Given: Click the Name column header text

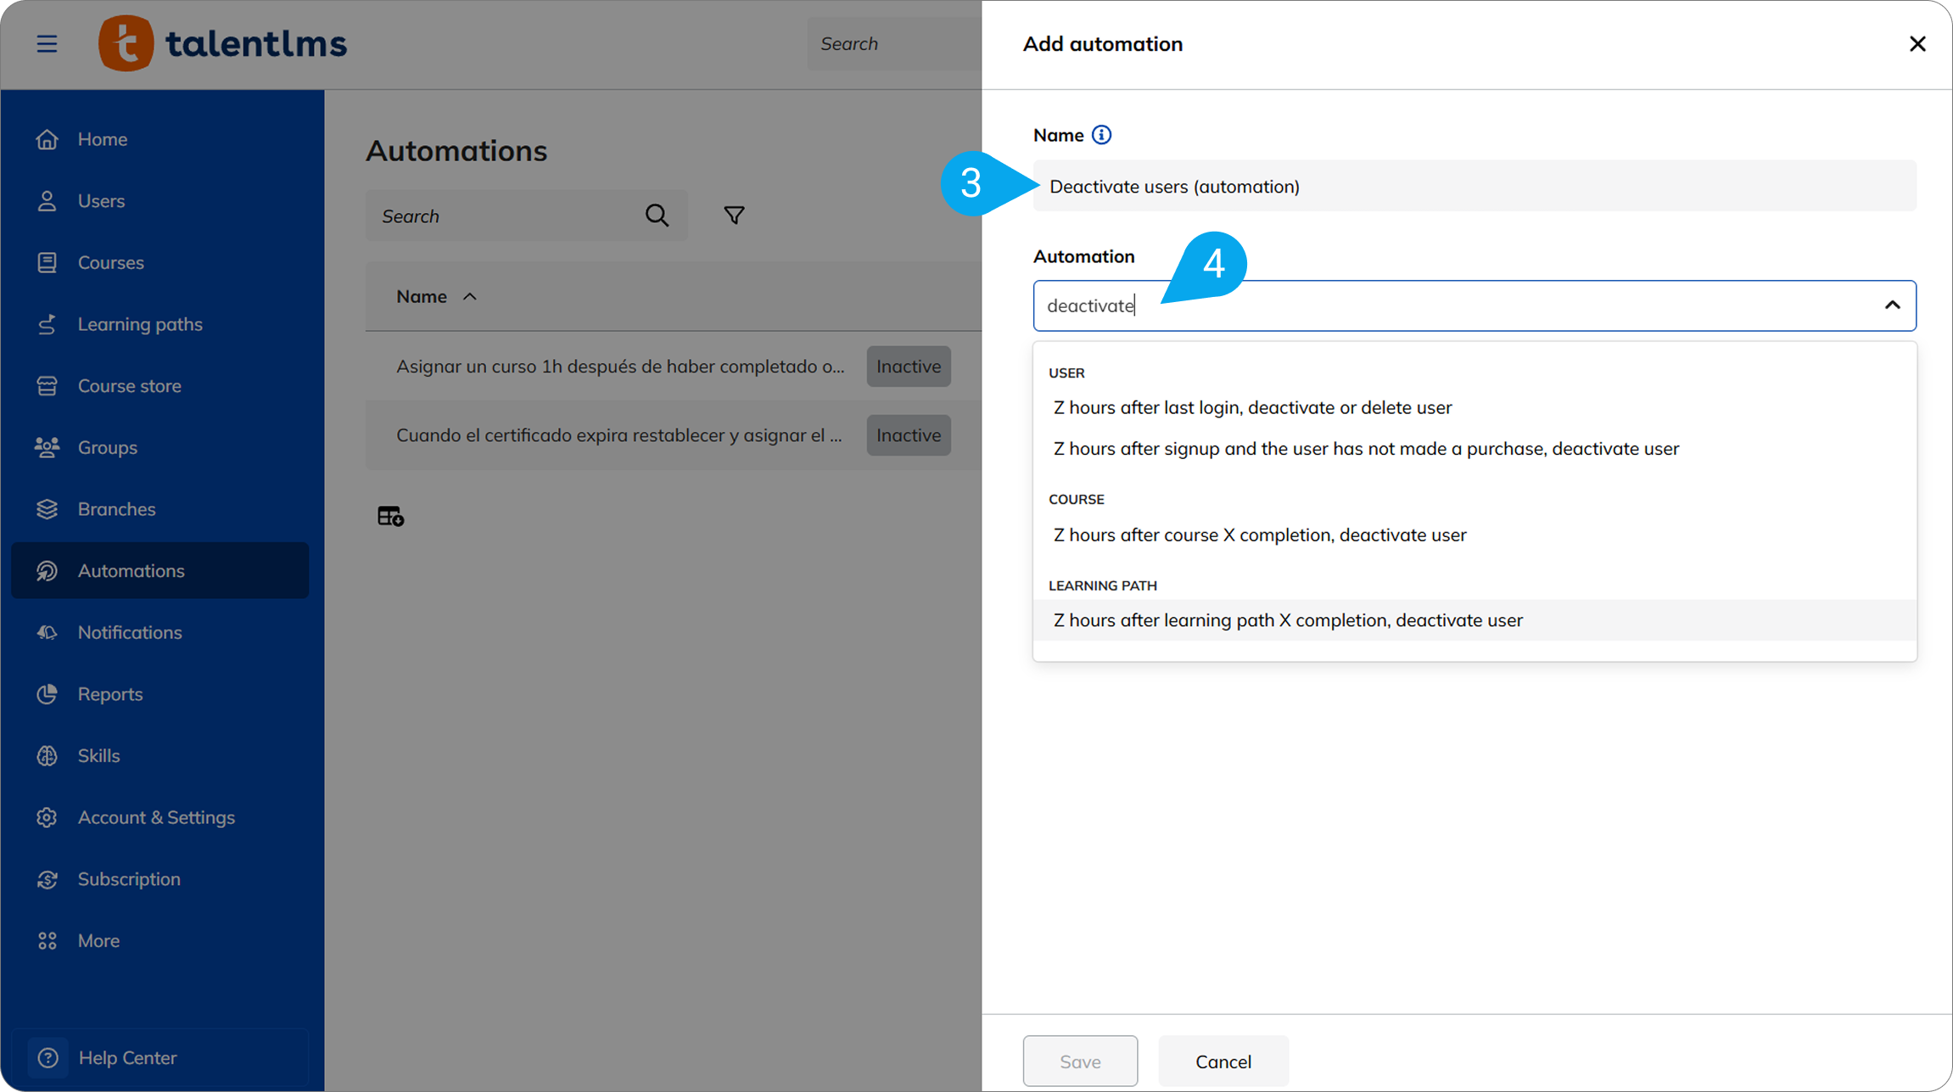Looking at the screenshot, I should pyautogui.click(x=422, y=297).
